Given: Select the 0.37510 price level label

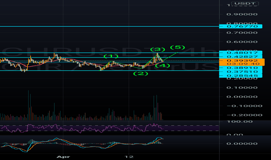Looking at the screenshot, I should point(240,72).
